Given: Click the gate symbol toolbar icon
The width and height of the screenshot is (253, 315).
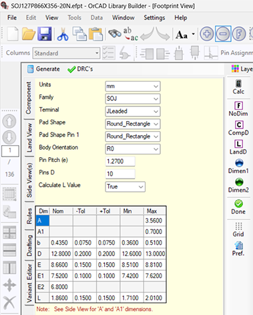Looking at the screenshot, I should (x=124, y=53).
